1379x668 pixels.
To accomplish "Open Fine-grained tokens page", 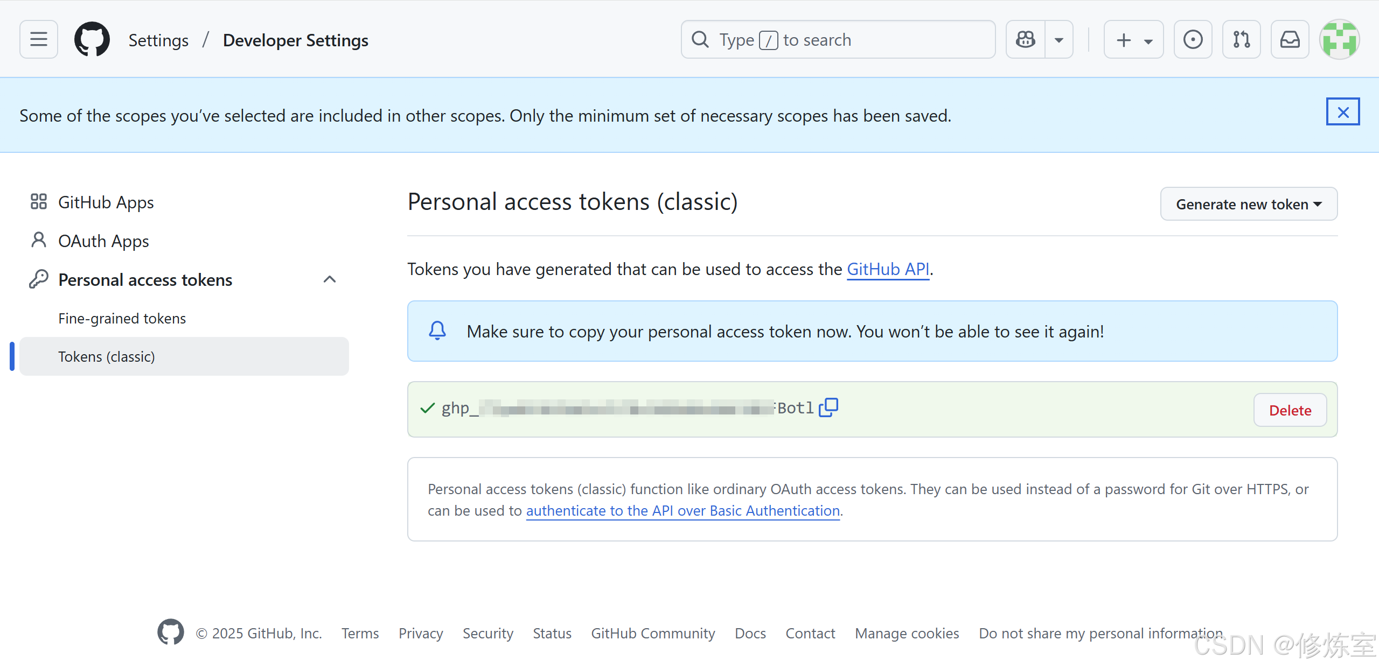I will pyautogui.click(x=184, y=318).
